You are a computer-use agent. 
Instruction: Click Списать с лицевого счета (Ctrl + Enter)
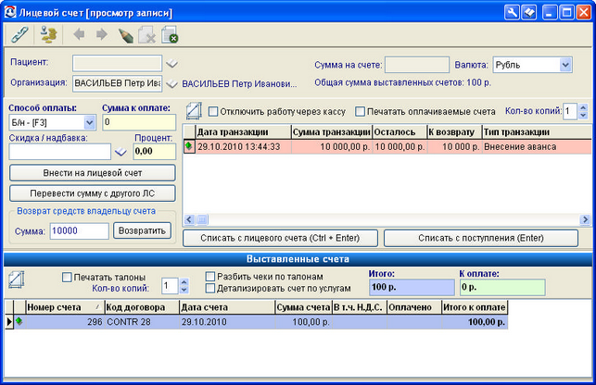click(x=280, y=238)
